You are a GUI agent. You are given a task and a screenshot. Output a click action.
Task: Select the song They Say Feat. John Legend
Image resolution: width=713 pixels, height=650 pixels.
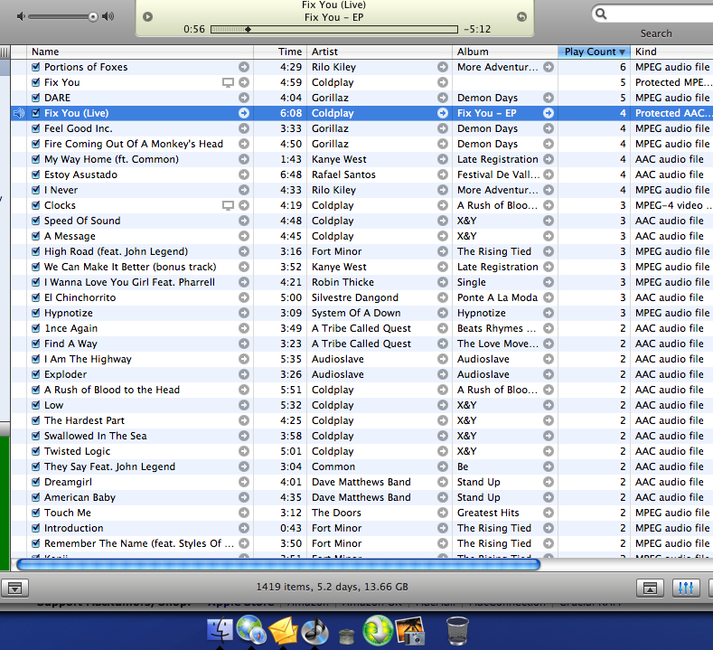109,466
